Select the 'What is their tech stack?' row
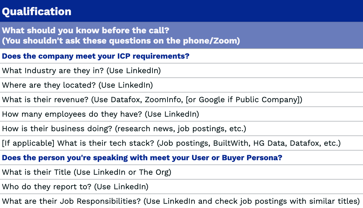 [181, 143]
